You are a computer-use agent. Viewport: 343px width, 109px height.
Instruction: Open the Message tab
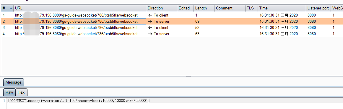[x=13, y=82]
